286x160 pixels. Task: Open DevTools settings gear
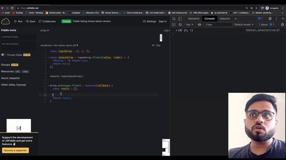(270, 19)
